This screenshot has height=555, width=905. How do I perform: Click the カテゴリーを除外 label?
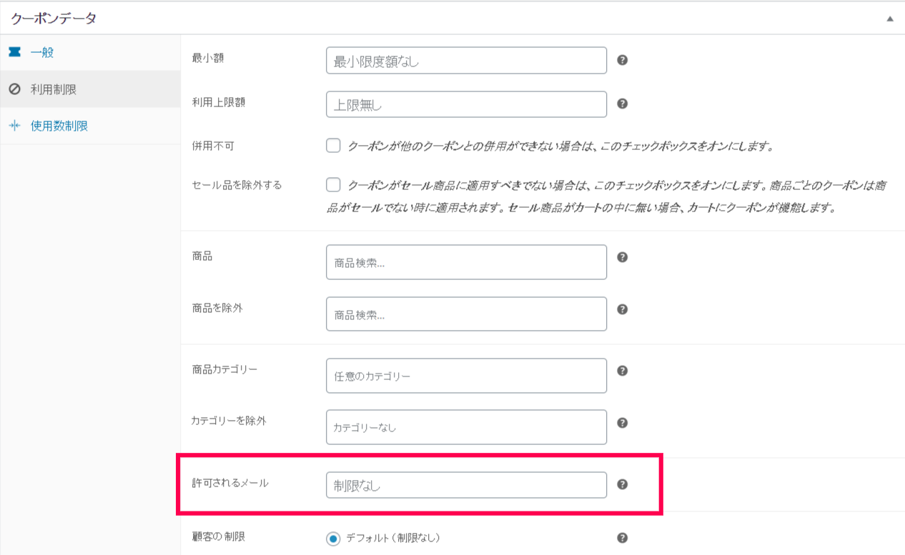tap(229, 421)
